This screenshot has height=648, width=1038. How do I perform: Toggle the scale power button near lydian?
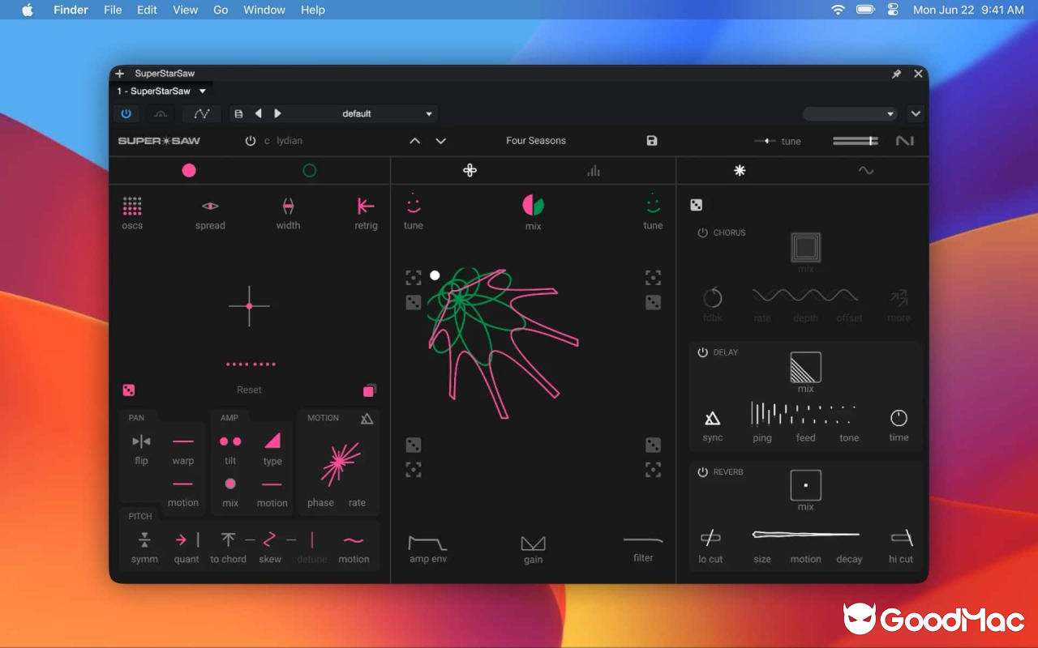251,140
